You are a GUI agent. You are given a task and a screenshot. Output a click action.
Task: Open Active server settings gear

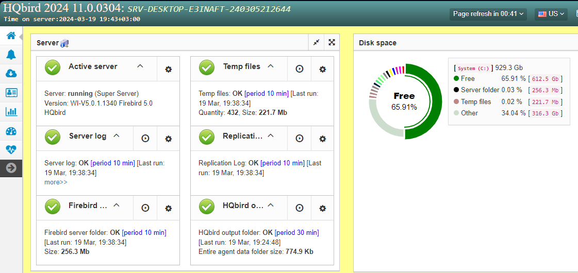[x=169, y=69]
